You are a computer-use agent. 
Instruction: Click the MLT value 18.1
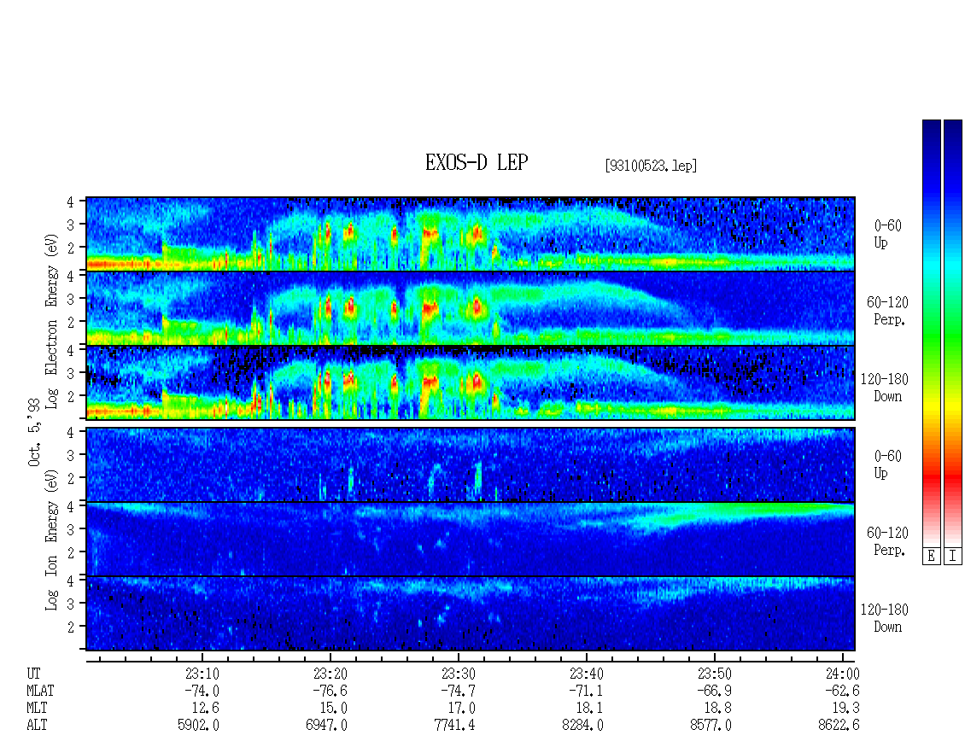(x=589, y=709)
